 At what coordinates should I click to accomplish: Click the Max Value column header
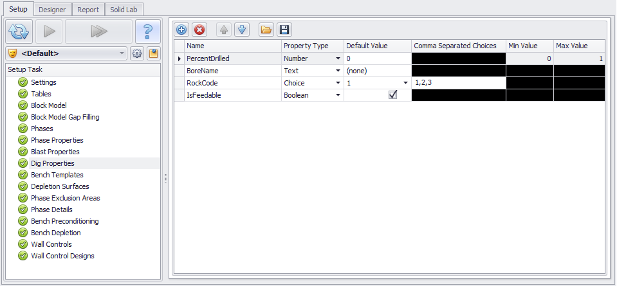pos(579,46)
